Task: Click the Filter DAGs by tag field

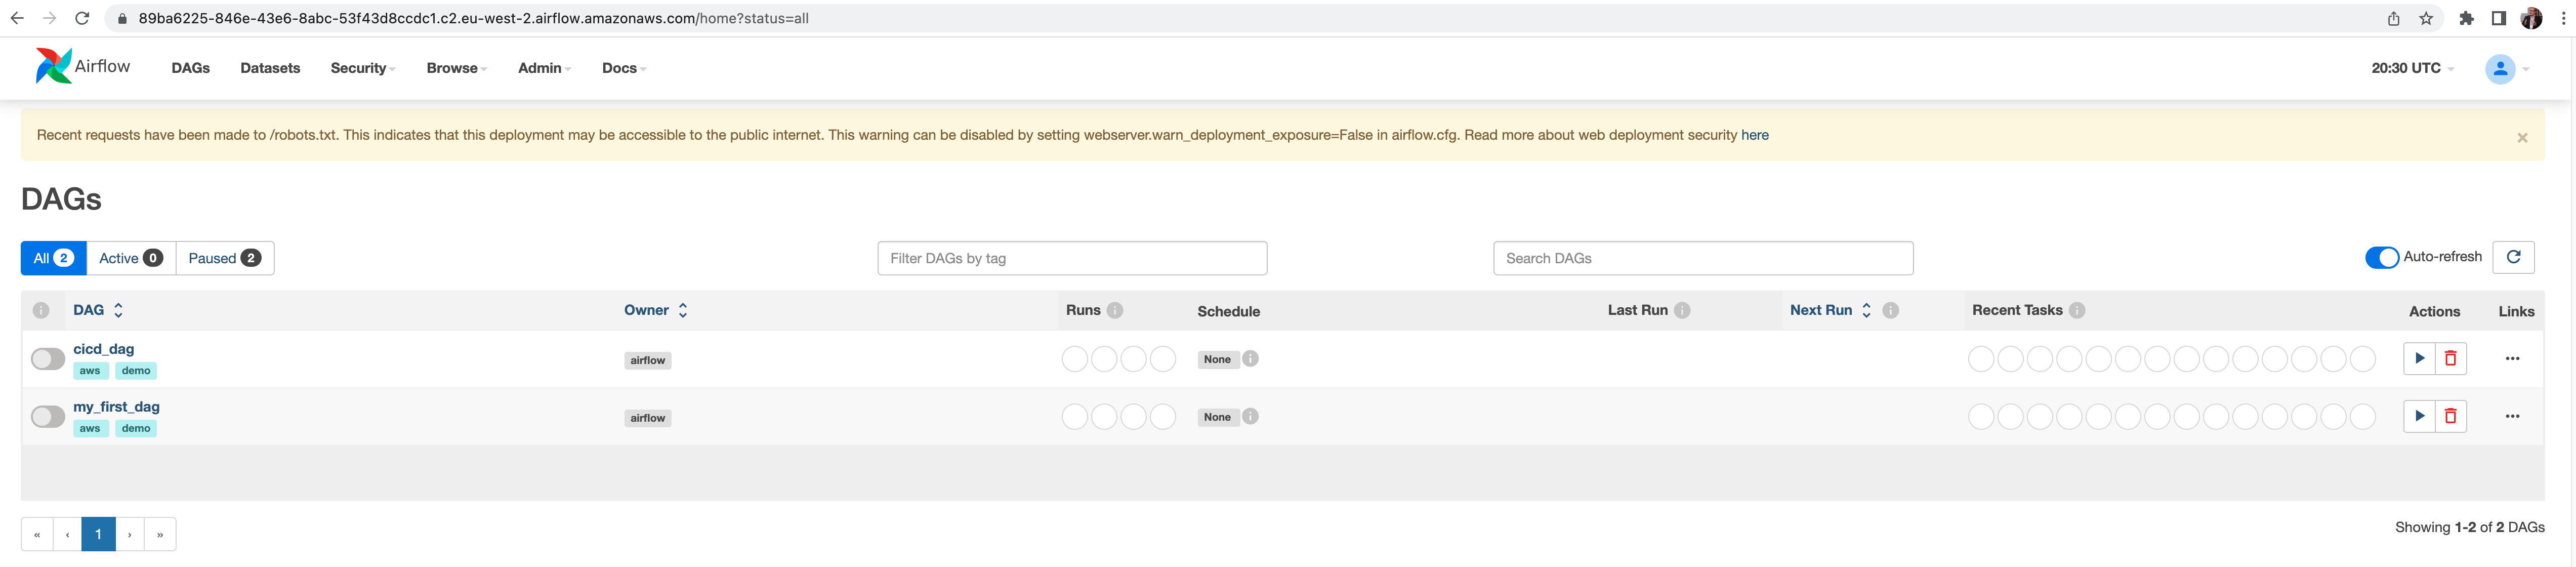Action: pos(1072,258)
